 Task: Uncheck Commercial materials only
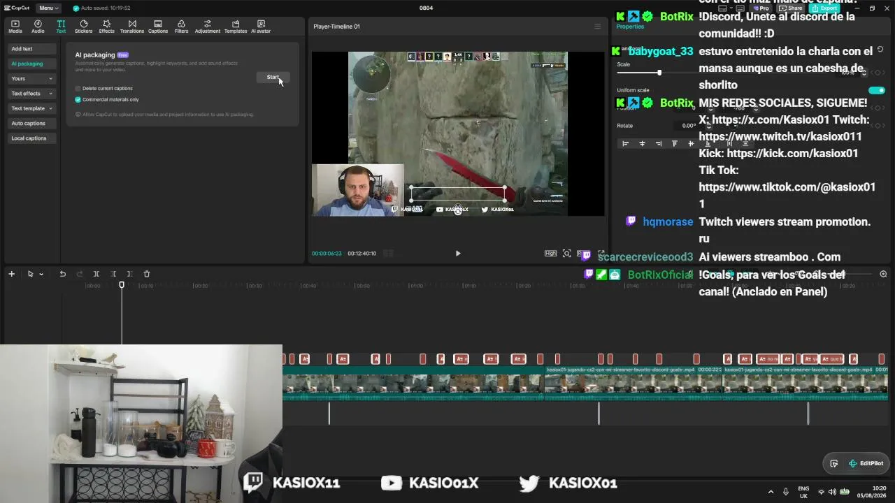[x=78, y=99]
